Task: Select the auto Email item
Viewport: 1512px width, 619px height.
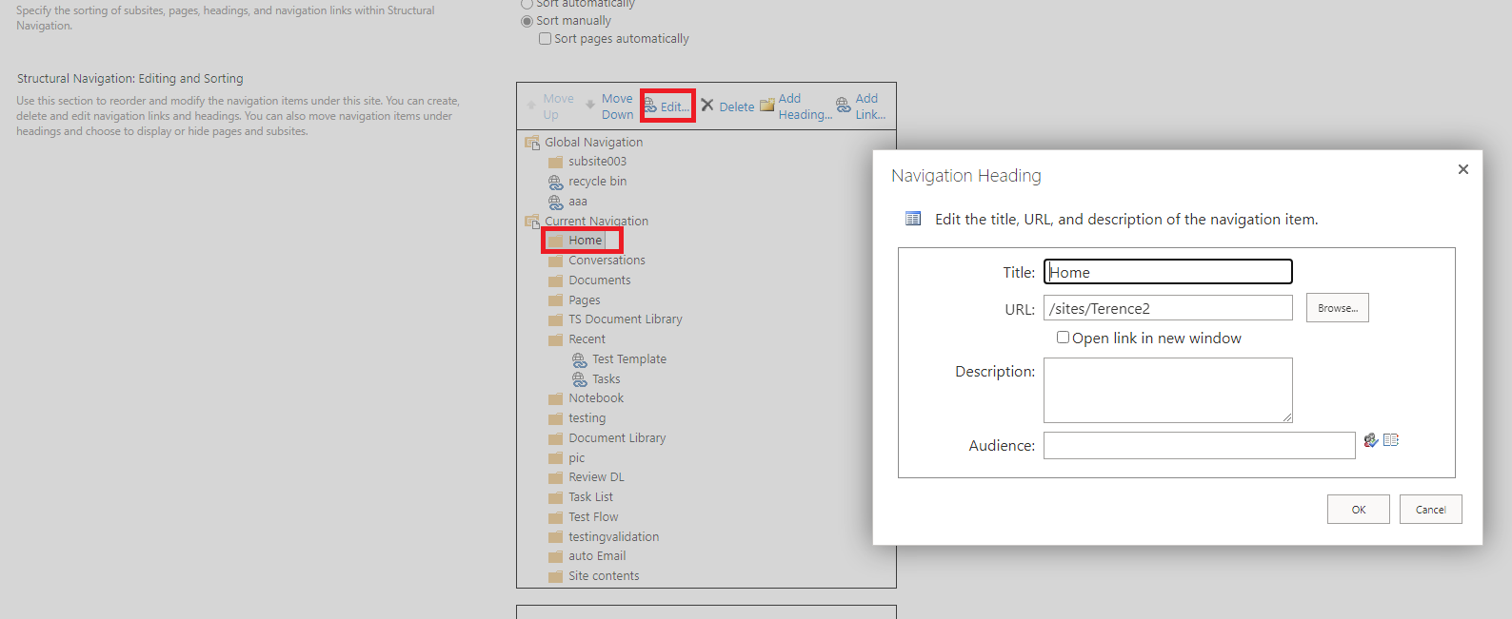Action: click(597, 556)
